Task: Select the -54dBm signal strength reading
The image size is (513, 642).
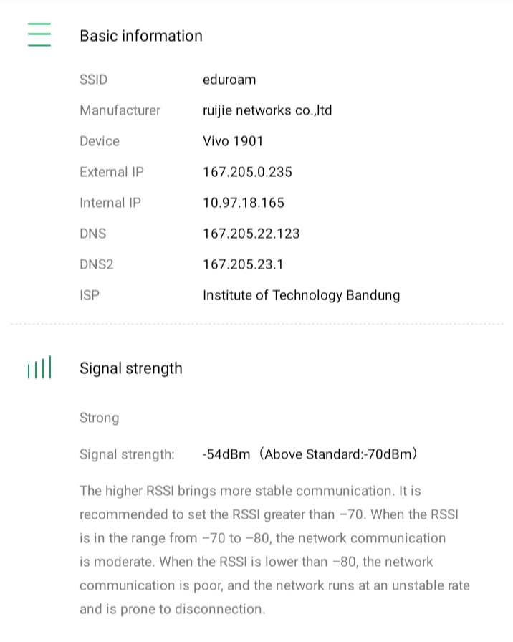Action: point(226,454)
